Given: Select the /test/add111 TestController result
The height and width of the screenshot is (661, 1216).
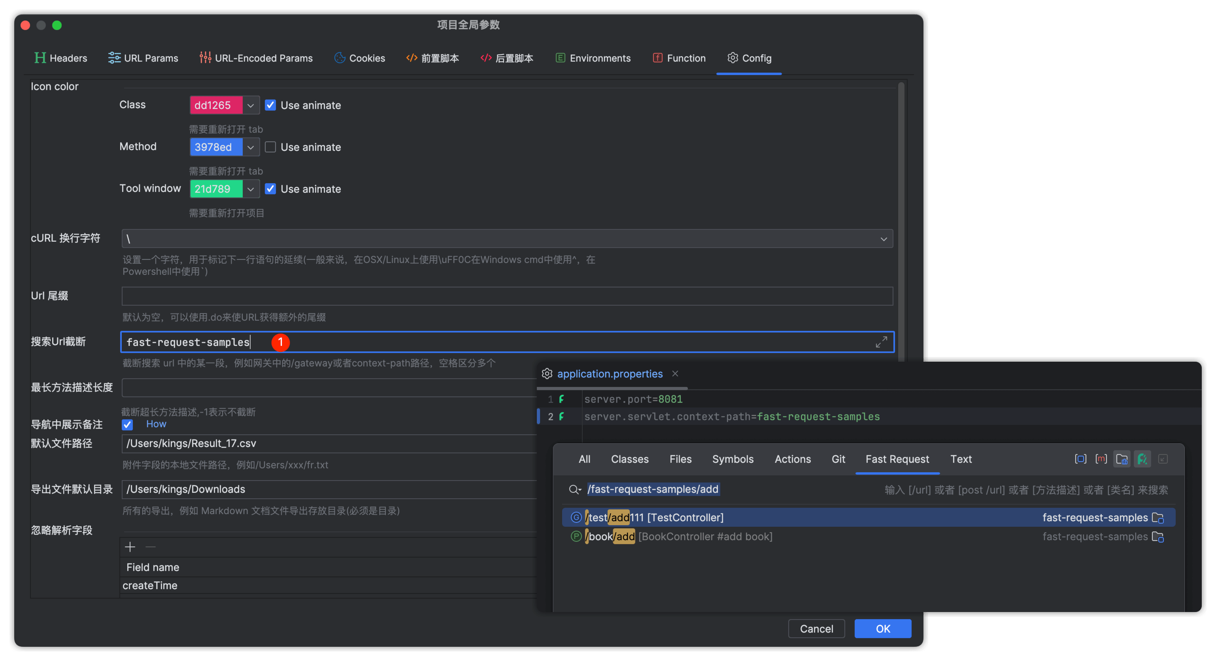Looking at the screenshot, I should (868, 517).
